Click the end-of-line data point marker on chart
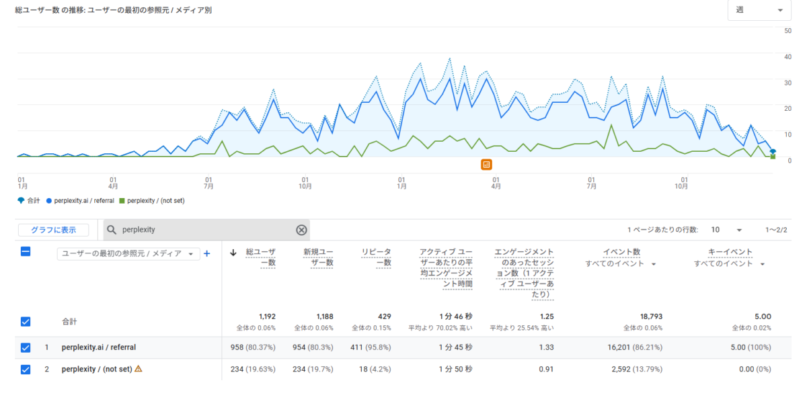The image size is (807, 393). [x=773, y=152]
